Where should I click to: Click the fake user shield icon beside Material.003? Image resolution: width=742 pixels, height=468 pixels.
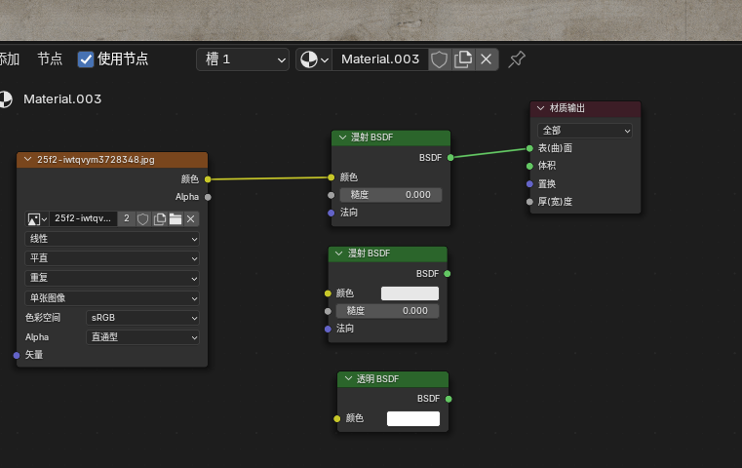(439, 59)
